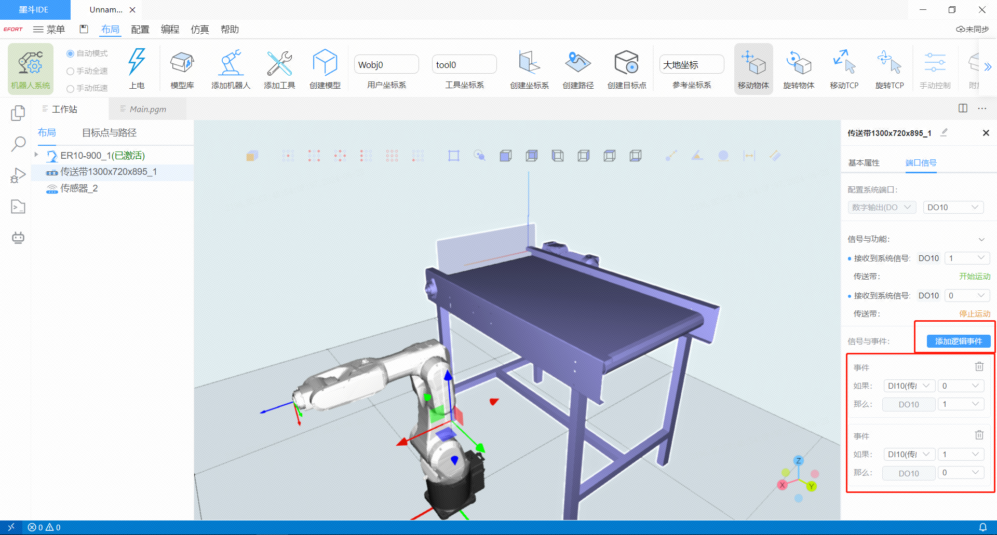Click the 开始运动 conveyor action text
Image resolution: width=997 pixels, height=535 pixels.
975,277
